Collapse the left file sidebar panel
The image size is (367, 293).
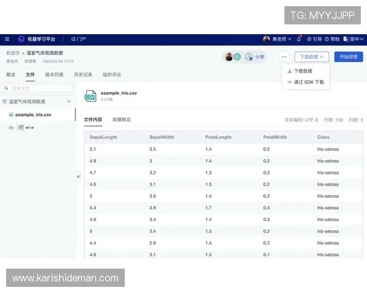(78, 176)
